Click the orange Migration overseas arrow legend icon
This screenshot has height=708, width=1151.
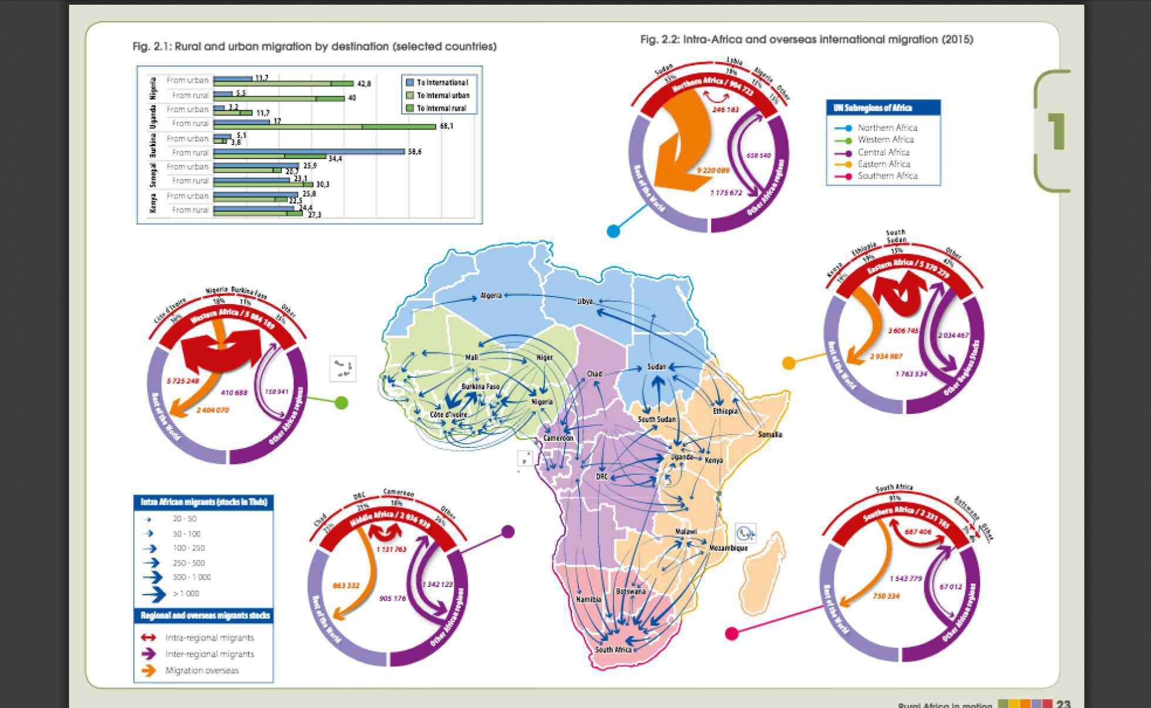[149, 670]
